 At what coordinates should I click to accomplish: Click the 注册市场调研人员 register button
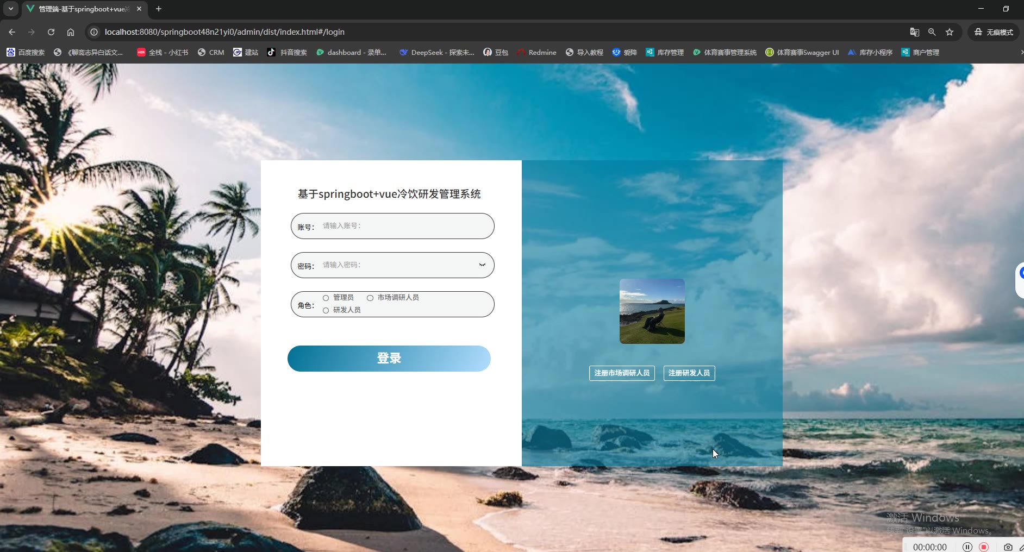click(622, 373)
